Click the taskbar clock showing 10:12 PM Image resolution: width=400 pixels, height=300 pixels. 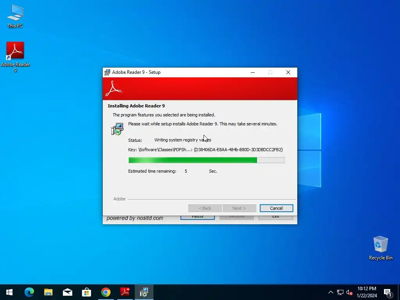click(x=367, y=292)
